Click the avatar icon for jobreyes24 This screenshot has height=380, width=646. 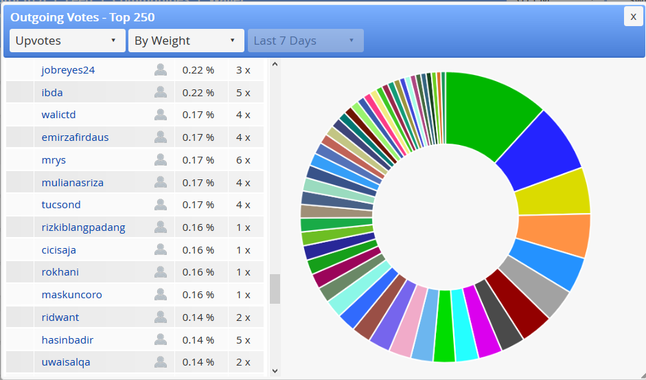(161, 69)
